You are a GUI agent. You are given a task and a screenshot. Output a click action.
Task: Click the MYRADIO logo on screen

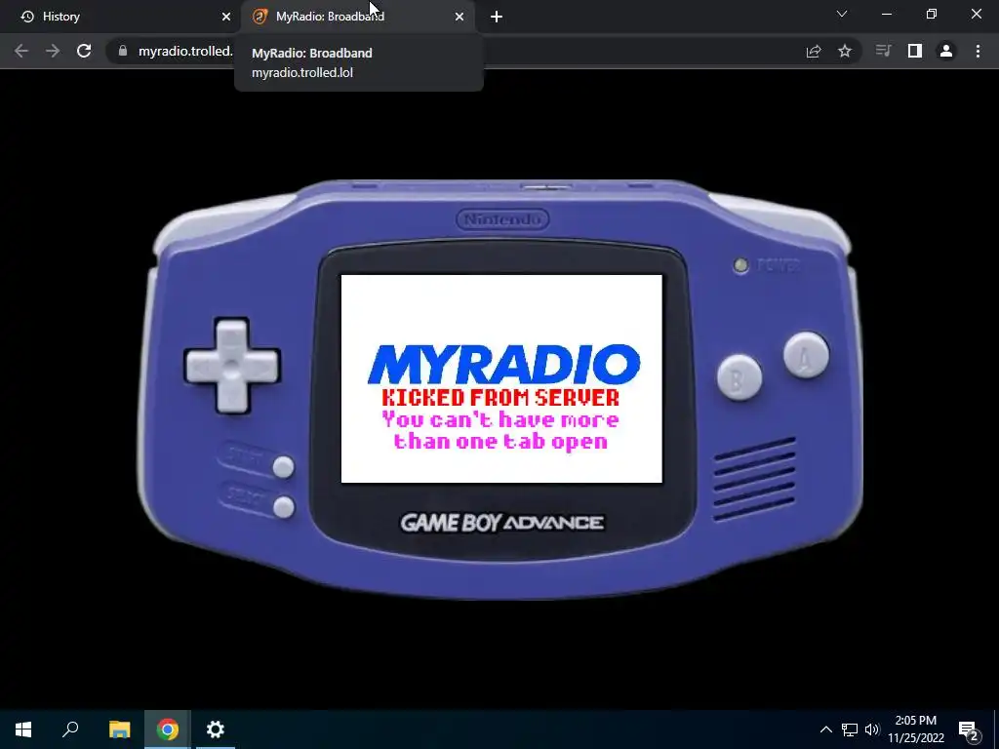coord(503,365)
